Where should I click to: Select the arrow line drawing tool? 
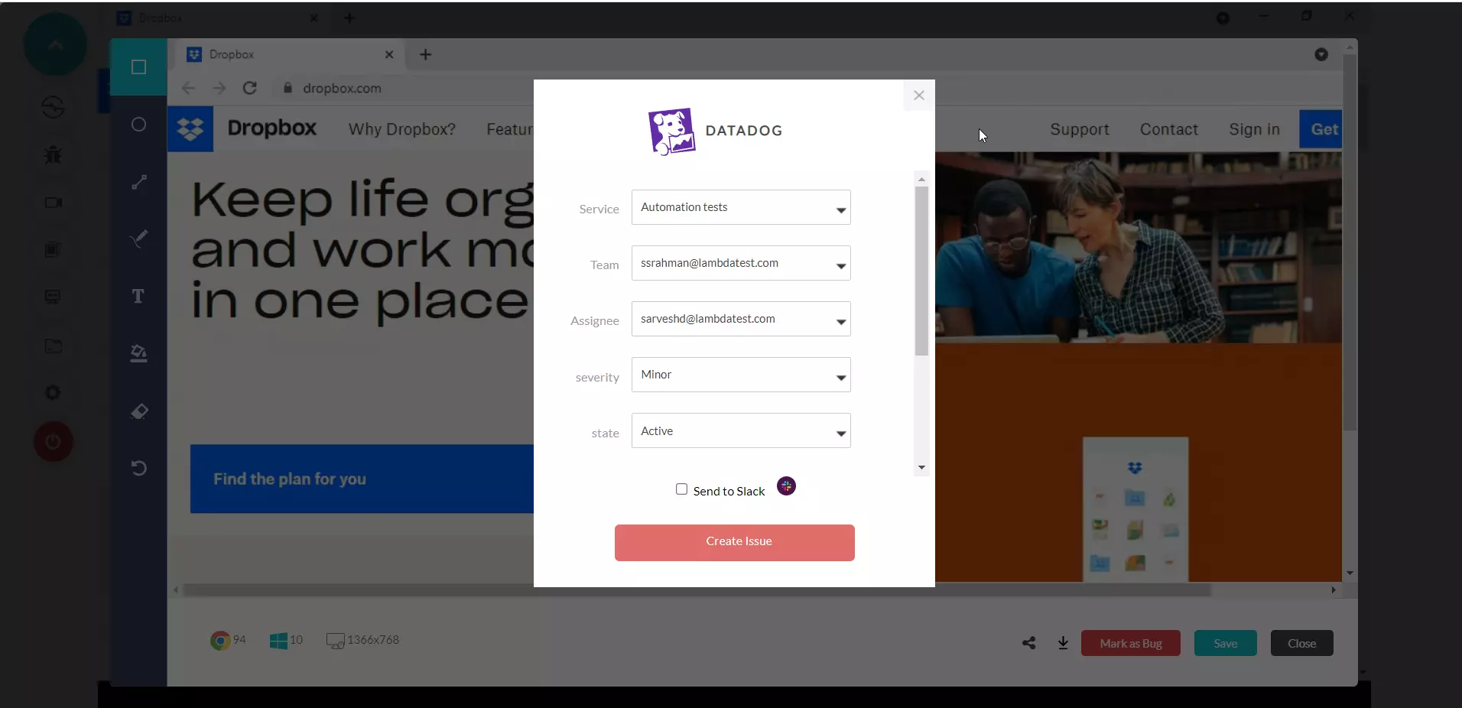coord(138,182)
